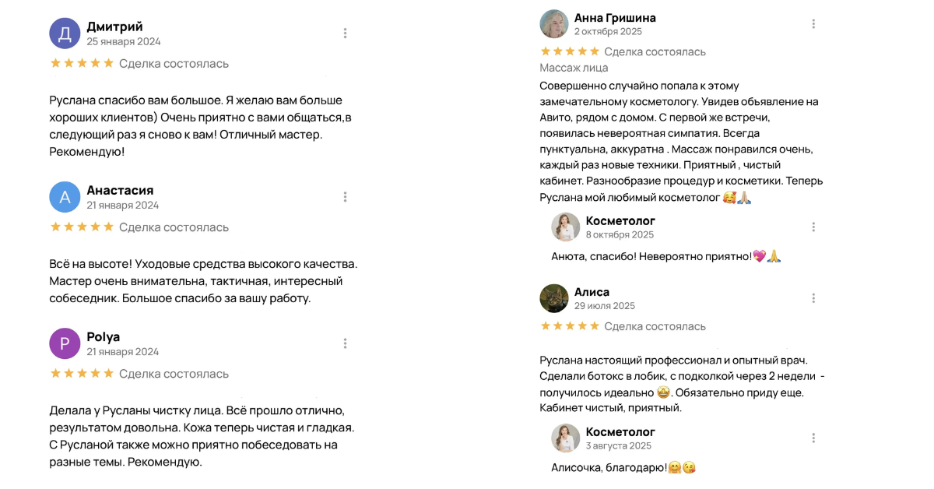Image resolution: width=934 pixels, height=489 pixels.
Task: Click Polya's purple letter avatar
Action: click(x=65, y=343)
